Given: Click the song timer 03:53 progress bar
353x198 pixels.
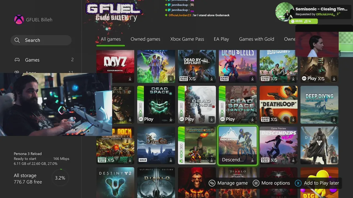Looking at the screenshot, I should pyautogui.click(x=303, y=21).
